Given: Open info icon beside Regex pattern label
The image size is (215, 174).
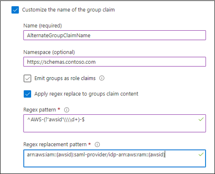Looking at the screenshot, I should [67, 110].
